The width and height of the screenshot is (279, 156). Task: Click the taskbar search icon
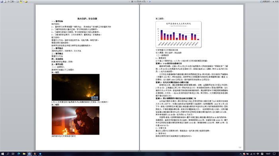tap(8, 154)
